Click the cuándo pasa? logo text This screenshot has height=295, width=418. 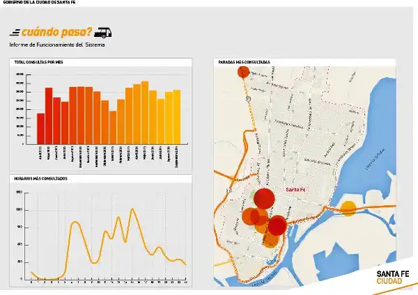56,33
